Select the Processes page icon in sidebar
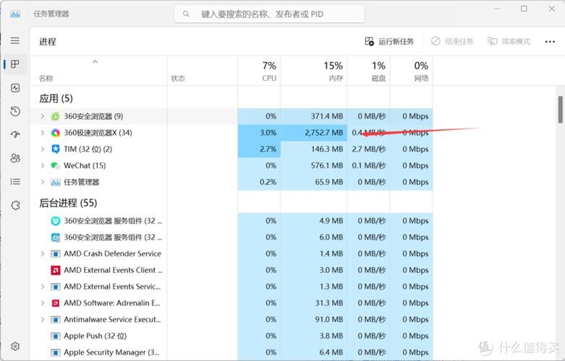The width and height of the screenshot is (565, 361). click(x=15, y=64)
